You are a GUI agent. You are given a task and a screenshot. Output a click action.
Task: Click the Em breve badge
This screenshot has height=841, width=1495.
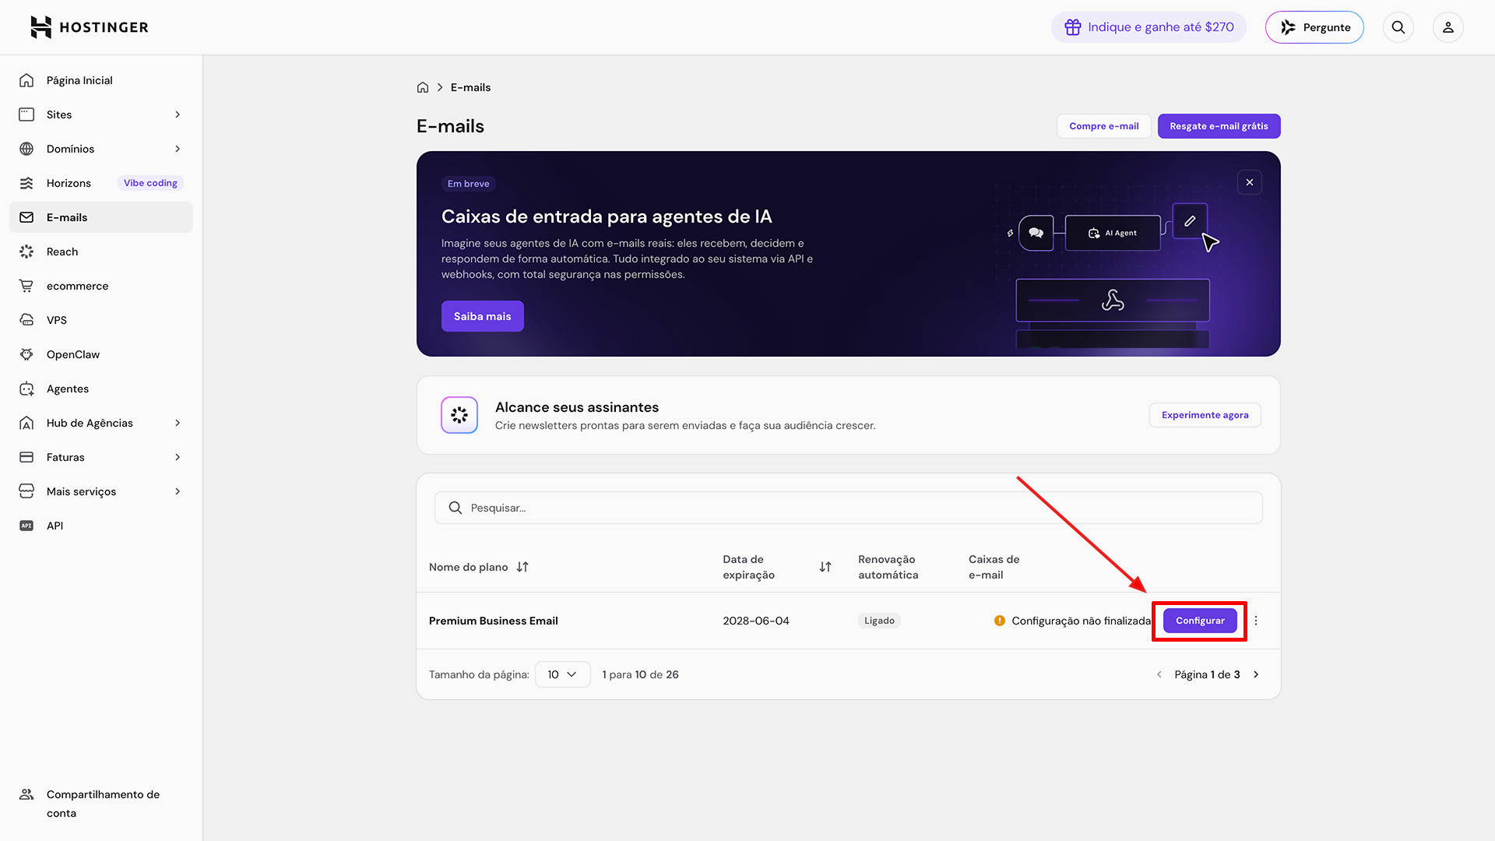pyautogui.click(x=469, y=184)
